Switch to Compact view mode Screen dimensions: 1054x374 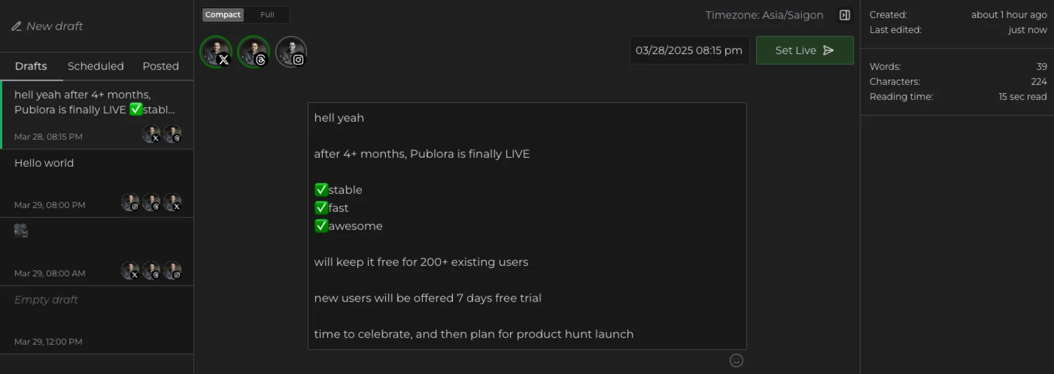[223, 15]
